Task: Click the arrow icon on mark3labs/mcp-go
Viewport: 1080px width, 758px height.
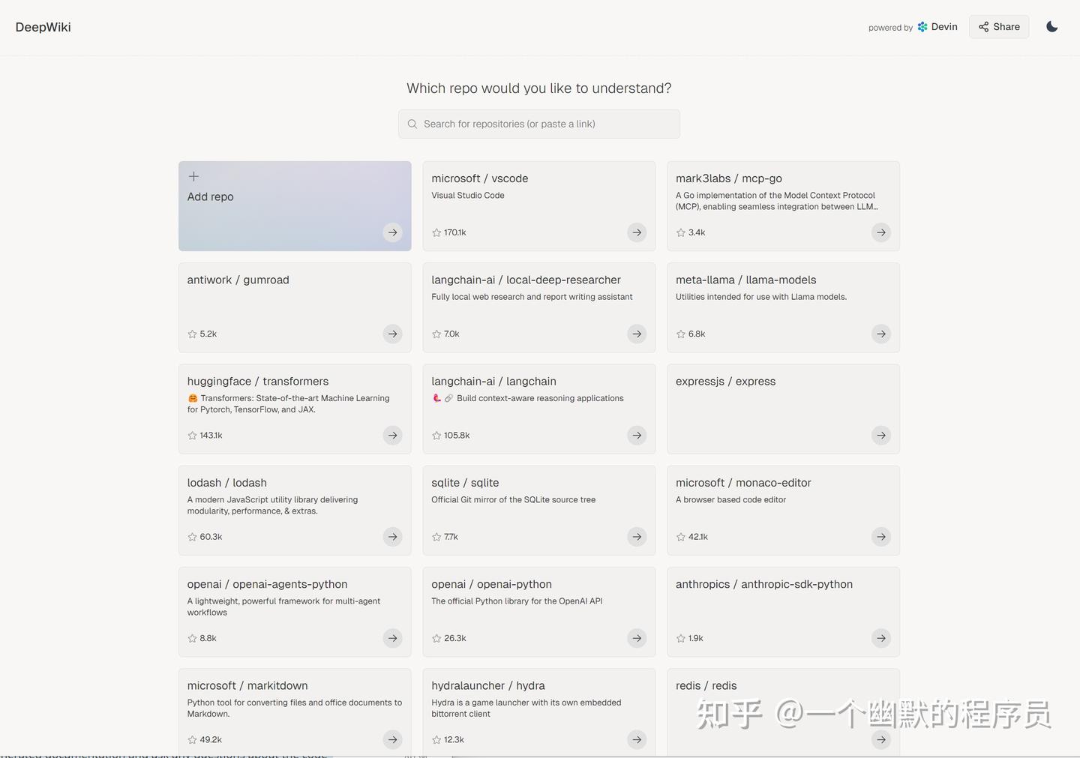Action: click(880, 232)
